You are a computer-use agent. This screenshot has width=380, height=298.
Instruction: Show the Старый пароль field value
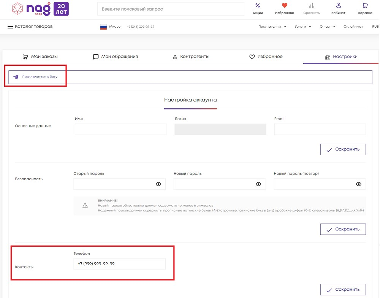tap(158, 184)
